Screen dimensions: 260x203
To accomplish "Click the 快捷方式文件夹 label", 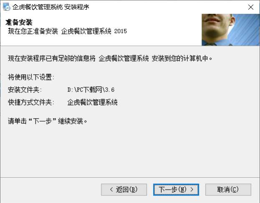I will coord(31,102).
